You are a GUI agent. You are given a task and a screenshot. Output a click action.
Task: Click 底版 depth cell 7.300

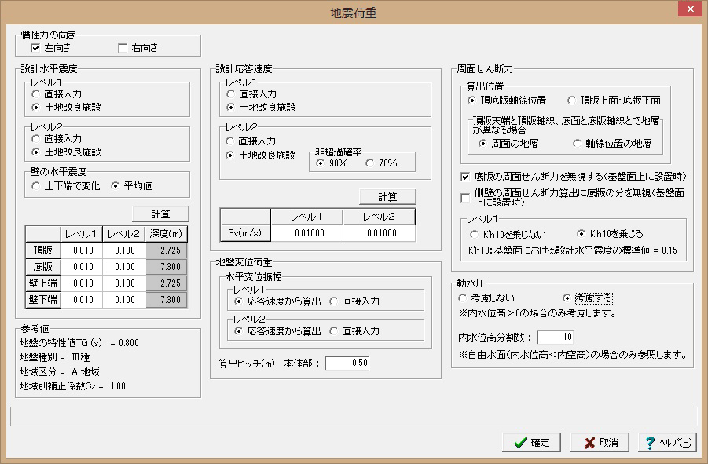tap(166, 267)
